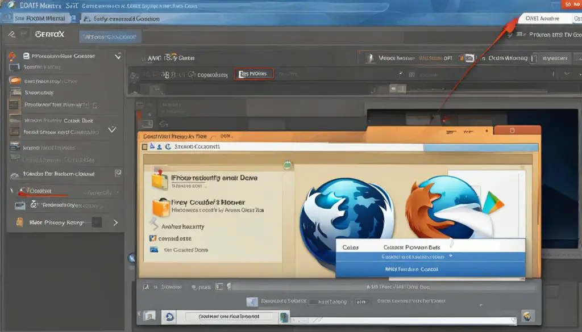The height and width of the screenshot is (332, 582).
Task: Click the square checkbox icon in dialog address bar
Action: coord(144,147)
